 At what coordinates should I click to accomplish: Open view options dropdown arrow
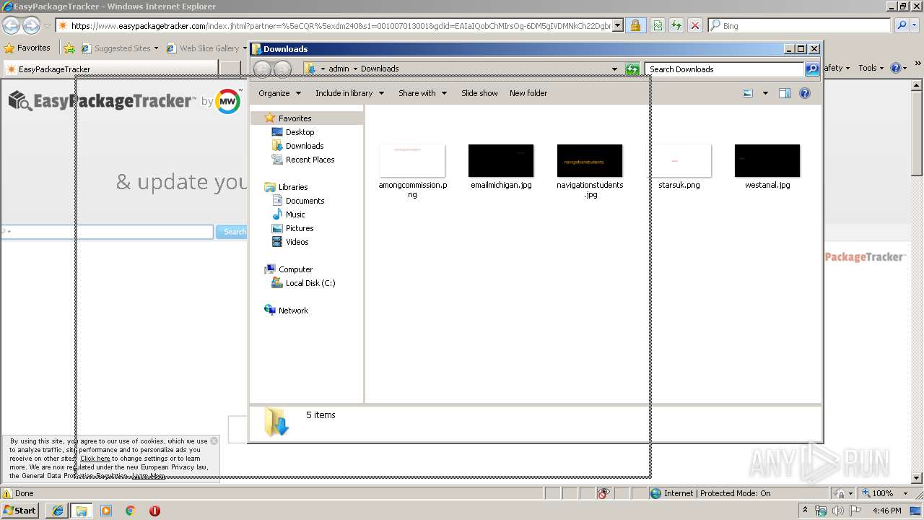[x=765, y=93]
